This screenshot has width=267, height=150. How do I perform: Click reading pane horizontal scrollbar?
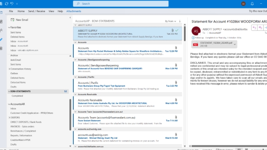[x=229, y=146]
